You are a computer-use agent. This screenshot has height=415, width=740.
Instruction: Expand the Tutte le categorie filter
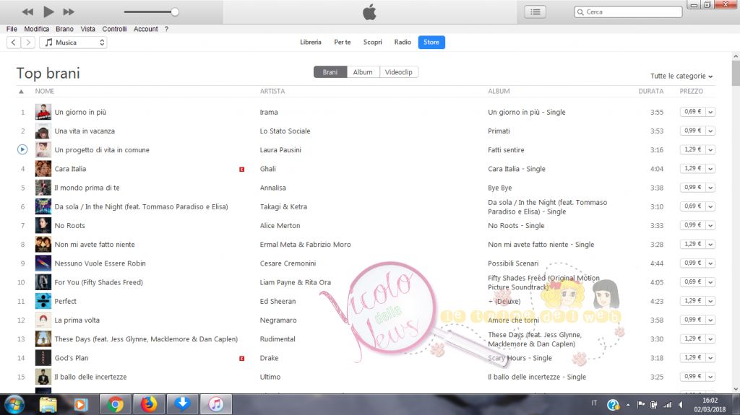pyautogui.click(x=681, y=76)
